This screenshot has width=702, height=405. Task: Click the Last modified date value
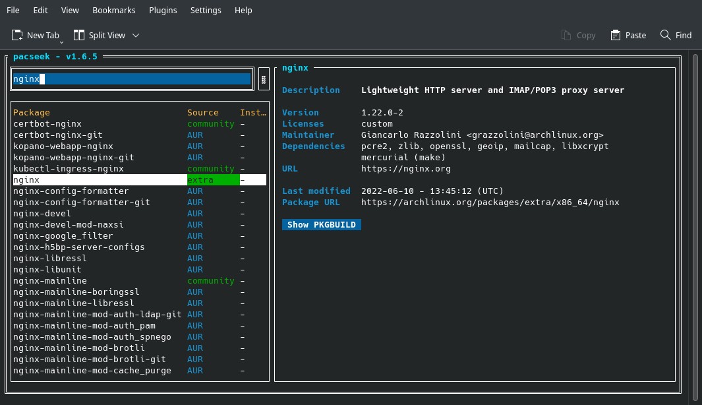[x=432, y=191]
